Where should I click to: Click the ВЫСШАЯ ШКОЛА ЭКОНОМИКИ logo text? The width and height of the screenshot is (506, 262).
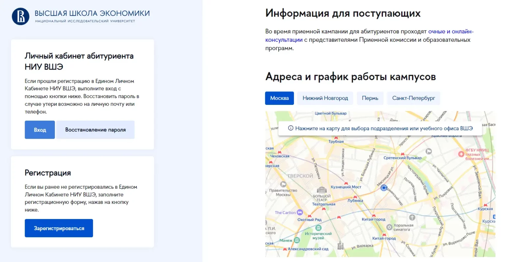tap(92, 13)
